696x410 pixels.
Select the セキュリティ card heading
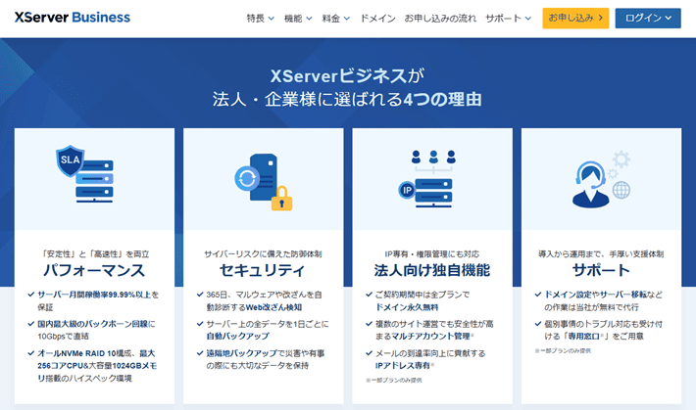pyautogui.click(x=263, y=270)
